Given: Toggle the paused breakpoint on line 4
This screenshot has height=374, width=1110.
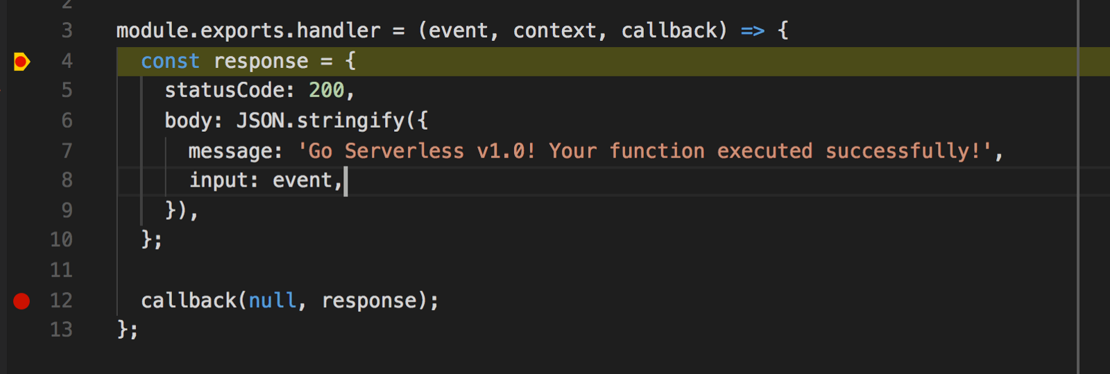Looking at the screenshot, I should 22,62.
